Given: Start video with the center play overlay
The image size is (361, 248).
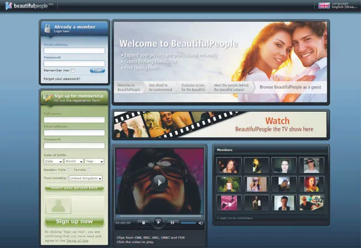Looking at the screenshot, I should [x=159, y=182].
